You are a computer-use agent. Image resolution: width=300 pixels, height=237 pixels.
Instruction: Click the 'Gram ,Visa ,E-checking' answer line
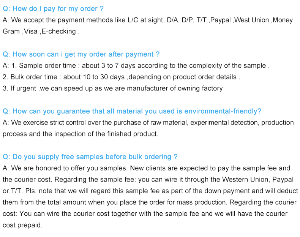coord(41,32)
